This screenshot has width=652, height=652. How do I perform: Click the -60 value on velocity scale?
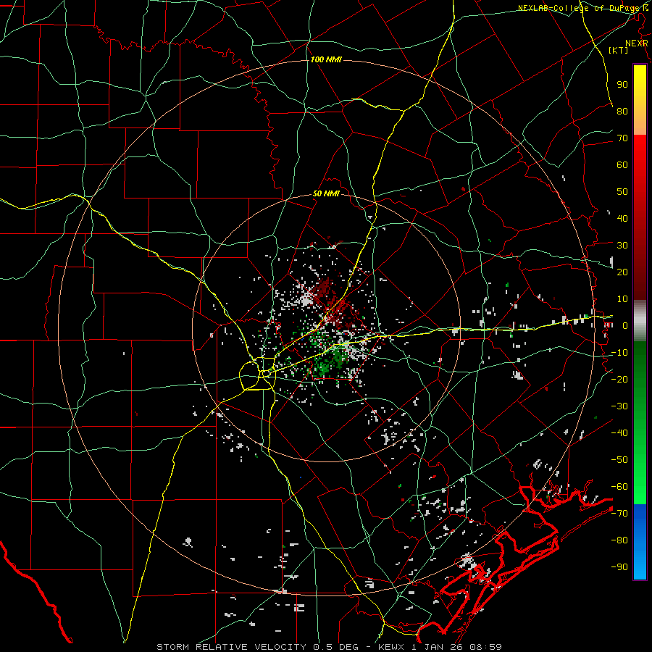[x=619, y=487]
